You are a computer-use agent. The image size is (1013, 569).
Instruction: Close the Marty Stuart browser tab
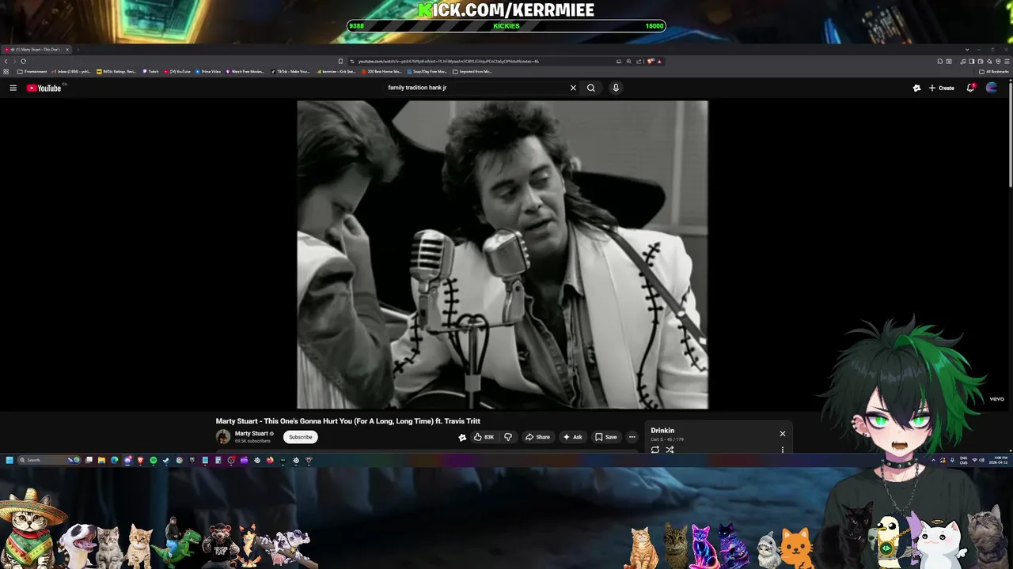point(67,49)
